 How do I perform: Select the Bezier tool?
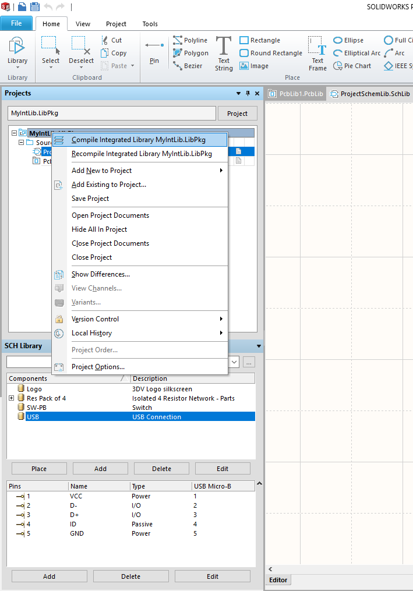[188, 66]
